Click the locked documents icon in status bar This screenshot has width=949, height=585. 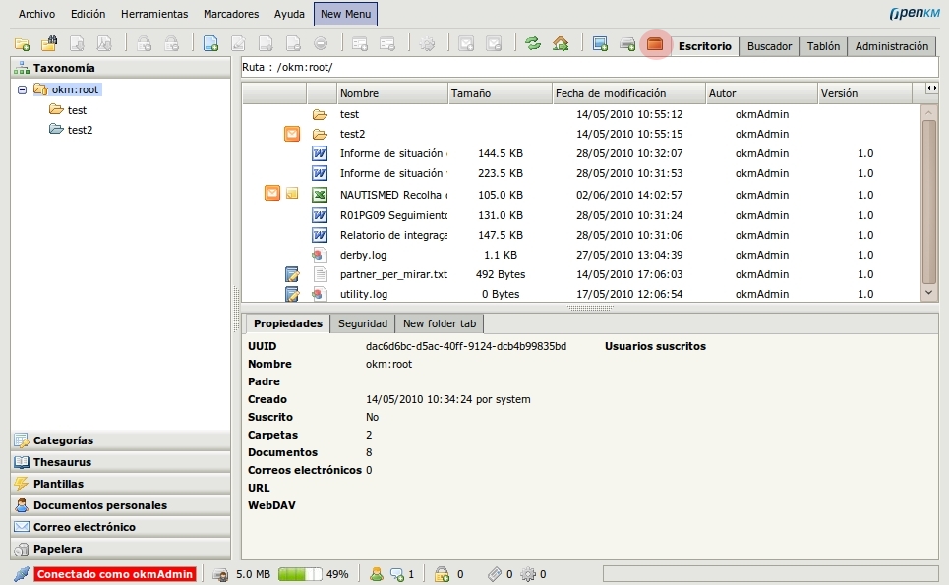click(x=442, y=574)
